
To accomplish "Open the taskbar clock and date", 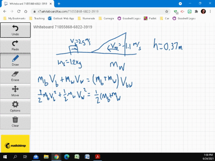I will [x=208, y=157].
